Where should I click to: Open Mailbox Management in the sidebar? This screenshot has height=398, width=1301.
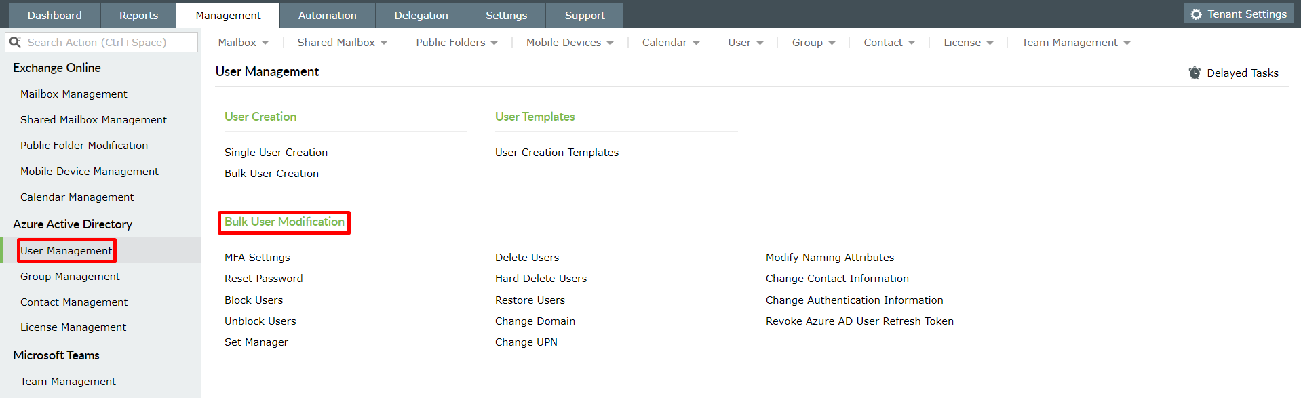pos(74,94)
